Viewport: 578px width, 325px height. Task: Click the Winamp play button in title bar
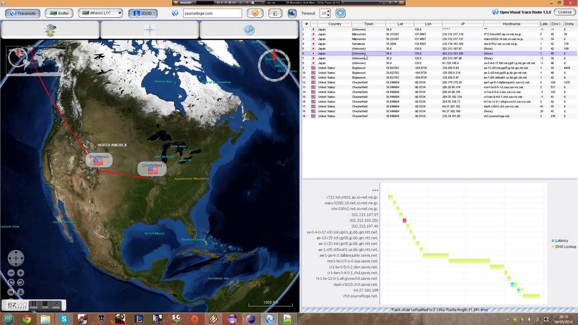[222, 3]
